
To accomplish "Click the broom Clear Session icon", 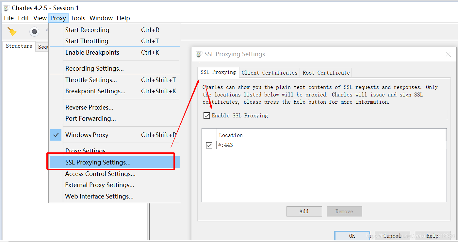I will 12,31.
